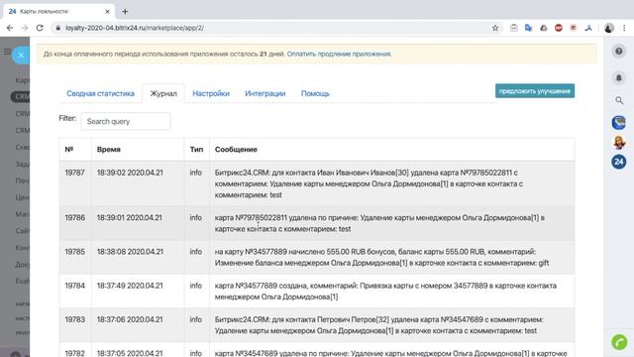Open the Помощь tab

315,93
